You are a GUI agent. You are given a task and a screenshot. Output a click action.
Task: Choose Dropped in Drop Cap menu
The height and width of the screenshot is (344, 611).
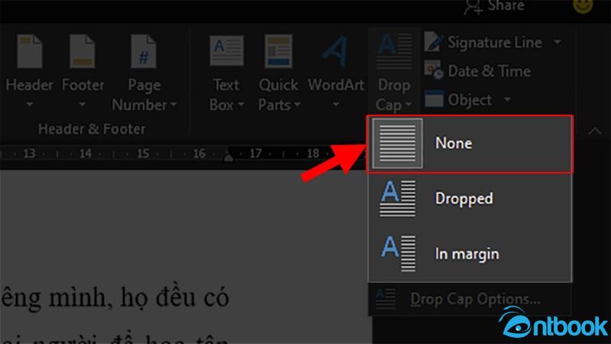coord(470,199)
